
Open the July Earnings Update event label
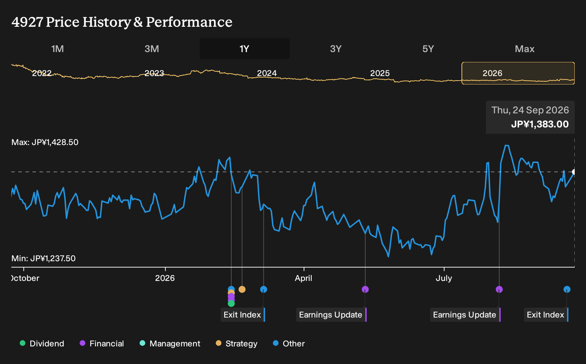(465, 315)
